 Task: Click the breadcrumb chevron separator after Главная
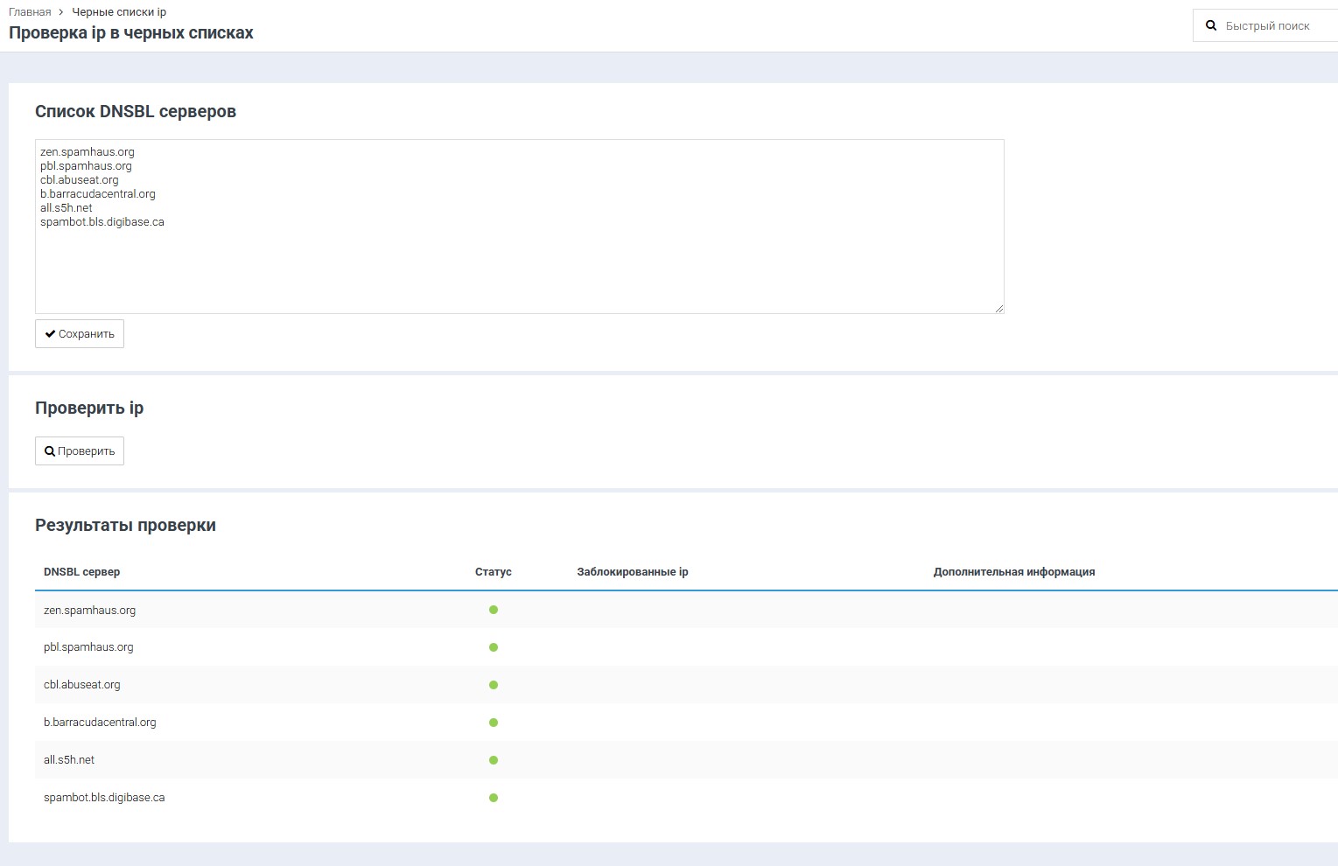coord(61,12)
